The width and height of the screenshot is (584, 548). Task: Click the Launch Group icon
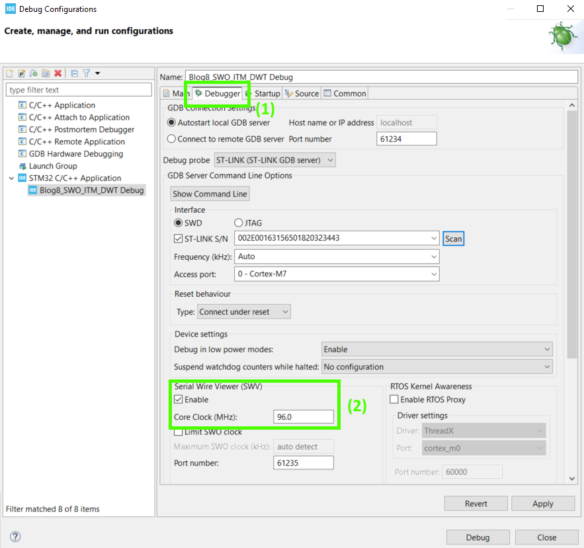pyautogui.click(x=22, y=166)
